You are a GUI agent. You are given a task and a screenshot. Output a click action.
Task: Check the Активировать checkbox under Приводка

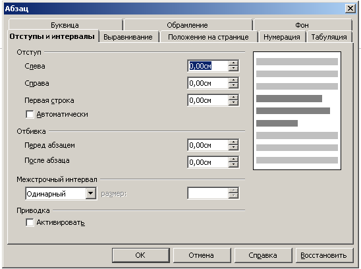click(30, 223)
